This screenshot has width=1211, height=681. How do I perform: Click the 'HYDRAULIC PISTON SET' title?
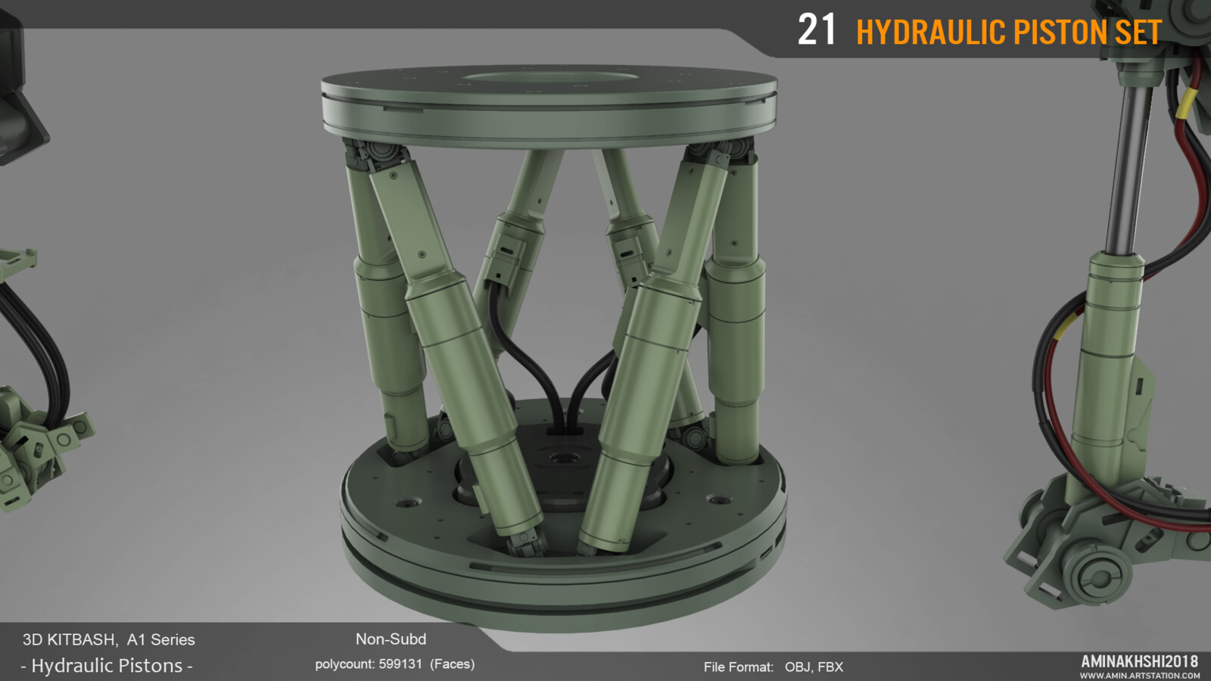coord(1009,33)
